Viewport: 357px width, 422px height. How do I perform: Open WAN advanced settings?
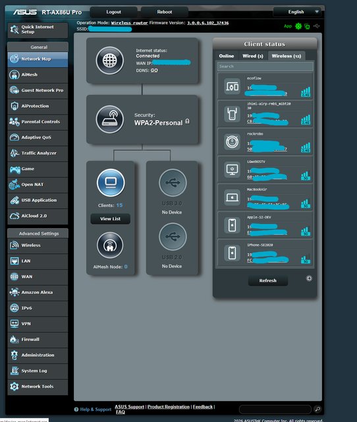coord(38,277)
